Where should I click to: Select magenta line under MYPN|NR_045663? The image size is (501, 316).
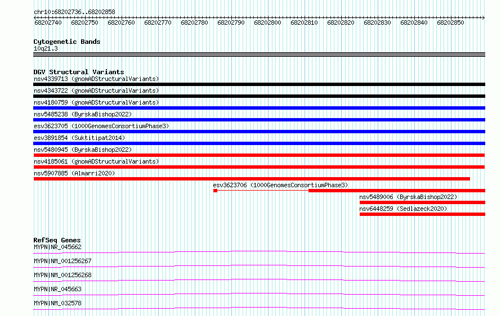pos(259,294)
